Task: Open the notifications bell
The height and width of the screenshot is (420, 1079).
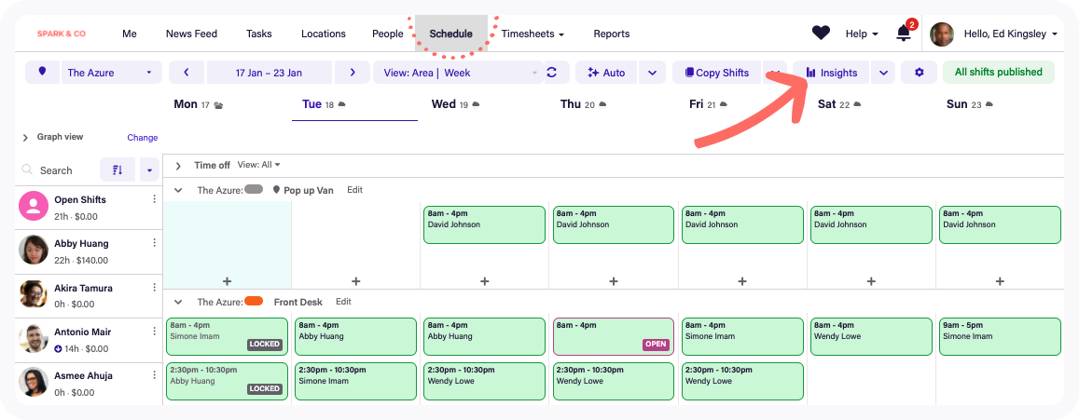Action: 903,34
